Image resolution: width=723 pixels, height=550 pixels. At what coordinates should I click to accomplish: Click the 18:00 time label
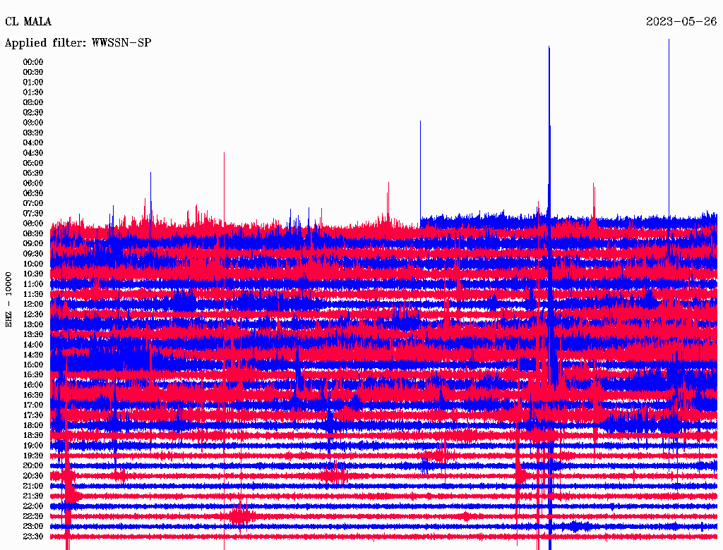33,426
